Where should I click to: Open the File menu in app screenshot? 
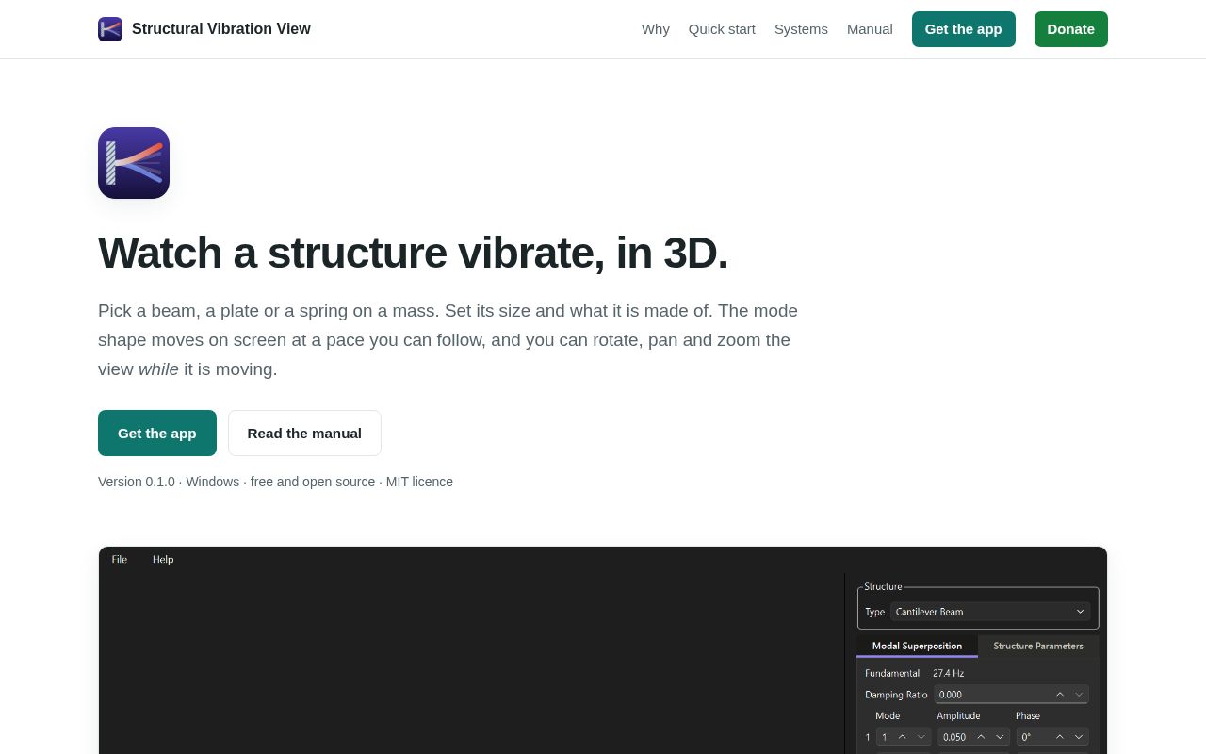coord(120,560)
